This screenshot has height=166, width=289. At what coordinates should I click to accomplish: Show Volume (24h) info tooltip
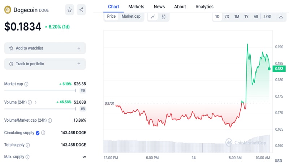(x=30, y=102)
